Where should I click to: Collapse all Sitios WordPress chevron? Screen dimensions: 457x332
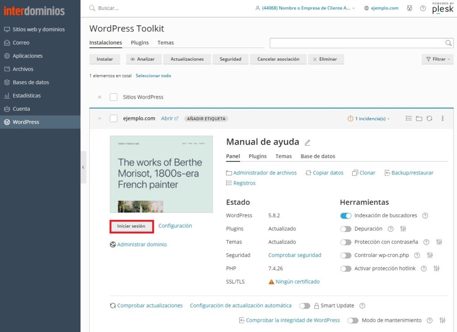100,97
